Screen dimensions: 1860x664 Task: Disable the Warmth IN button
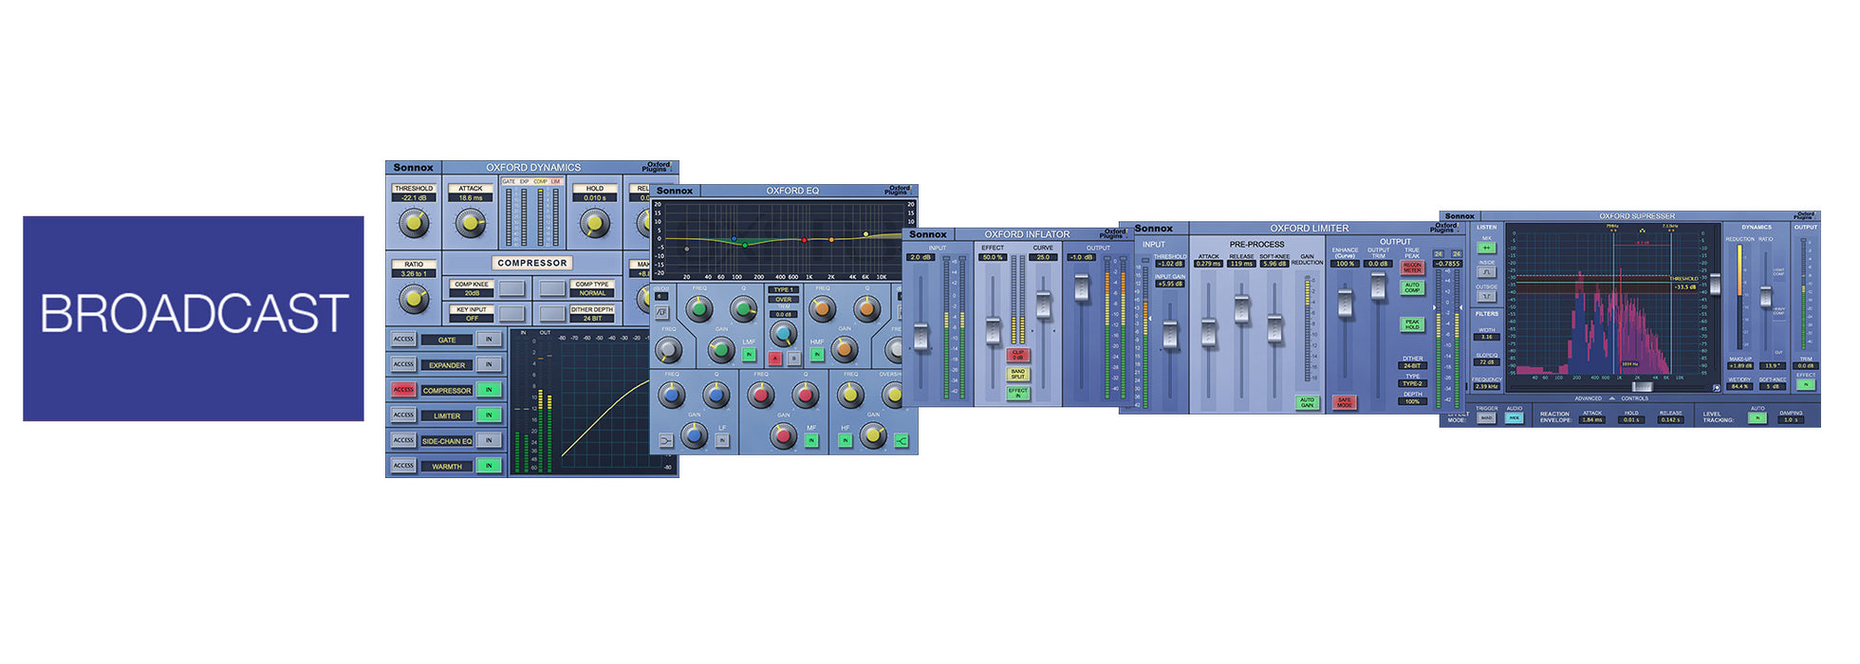tap(489, 466)
